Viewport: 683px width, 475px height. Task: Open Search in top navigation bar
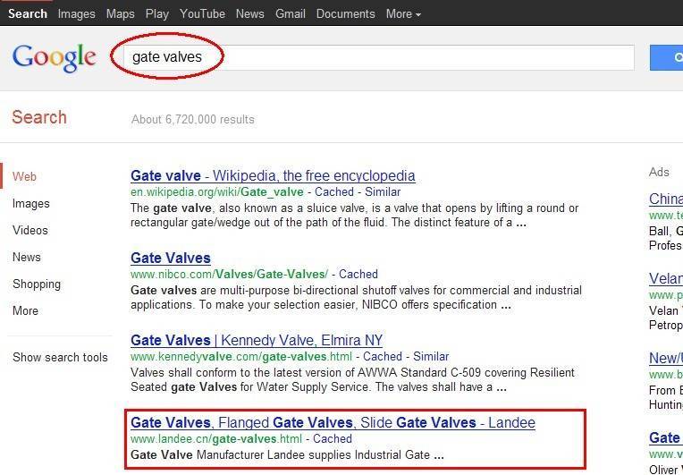28,13
